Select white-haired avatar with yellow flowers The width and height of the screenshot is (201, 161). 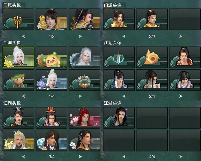click(18, 57)
